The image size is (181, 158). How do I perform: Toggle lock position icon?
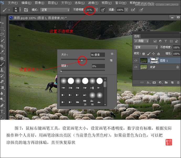(153, 54)
